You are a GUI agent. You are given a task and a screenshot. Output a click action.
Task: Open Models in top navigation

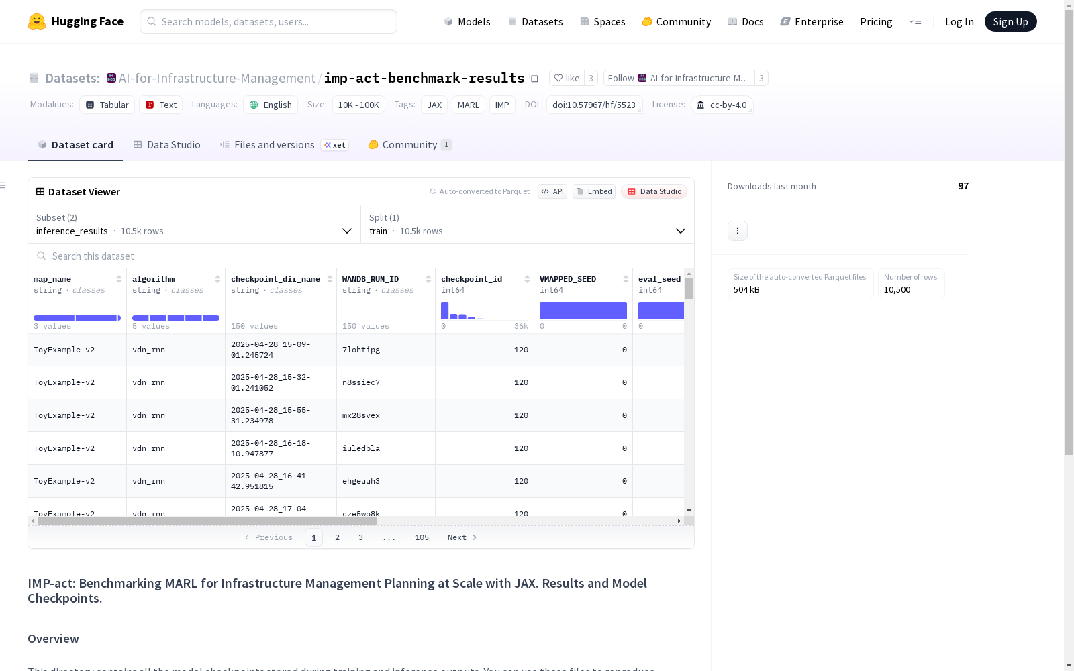(467, 21)
